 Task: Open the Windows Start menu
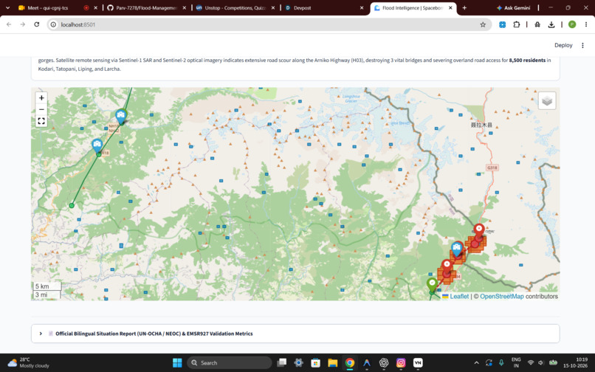point(177,363)
